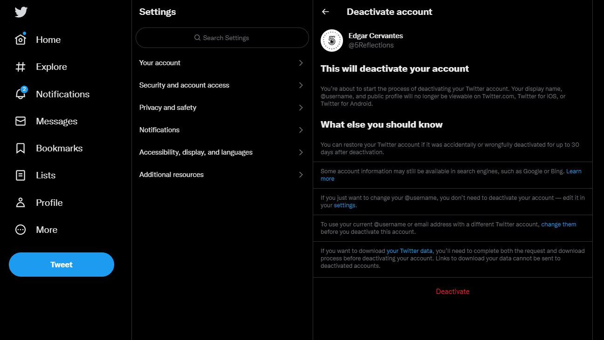Open Notifications using the bell icon

pyautogui.click(x=21, y=94)
